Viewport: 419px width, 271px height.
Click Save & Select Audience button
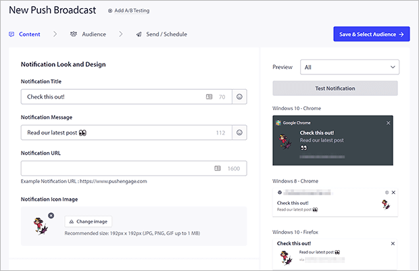point(372,34)
